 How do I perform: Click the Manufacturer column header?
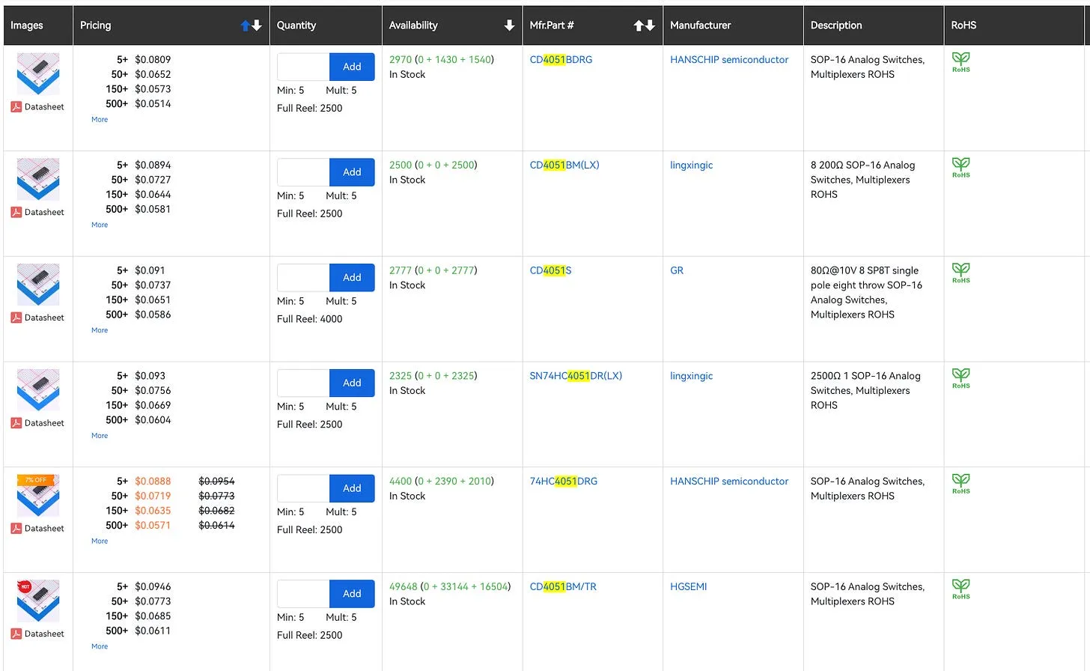tap(700, 25)
